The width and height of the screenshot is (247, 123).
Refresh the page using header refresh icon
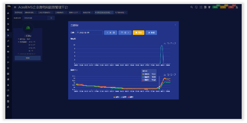click(x=196, y=7)
